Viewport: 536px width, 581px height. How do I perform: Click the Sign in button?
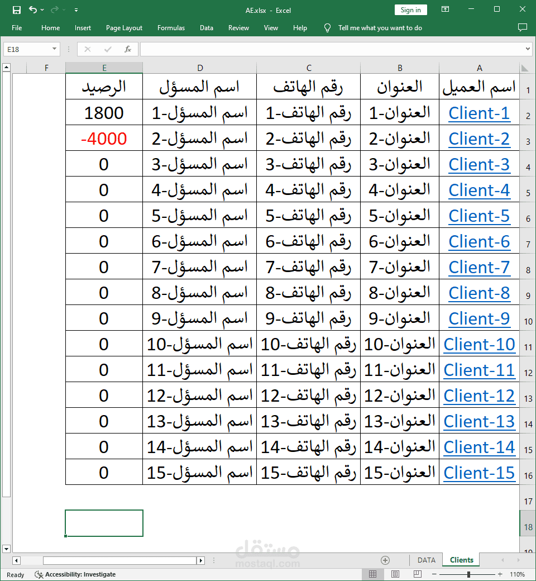tap(410, 9)
